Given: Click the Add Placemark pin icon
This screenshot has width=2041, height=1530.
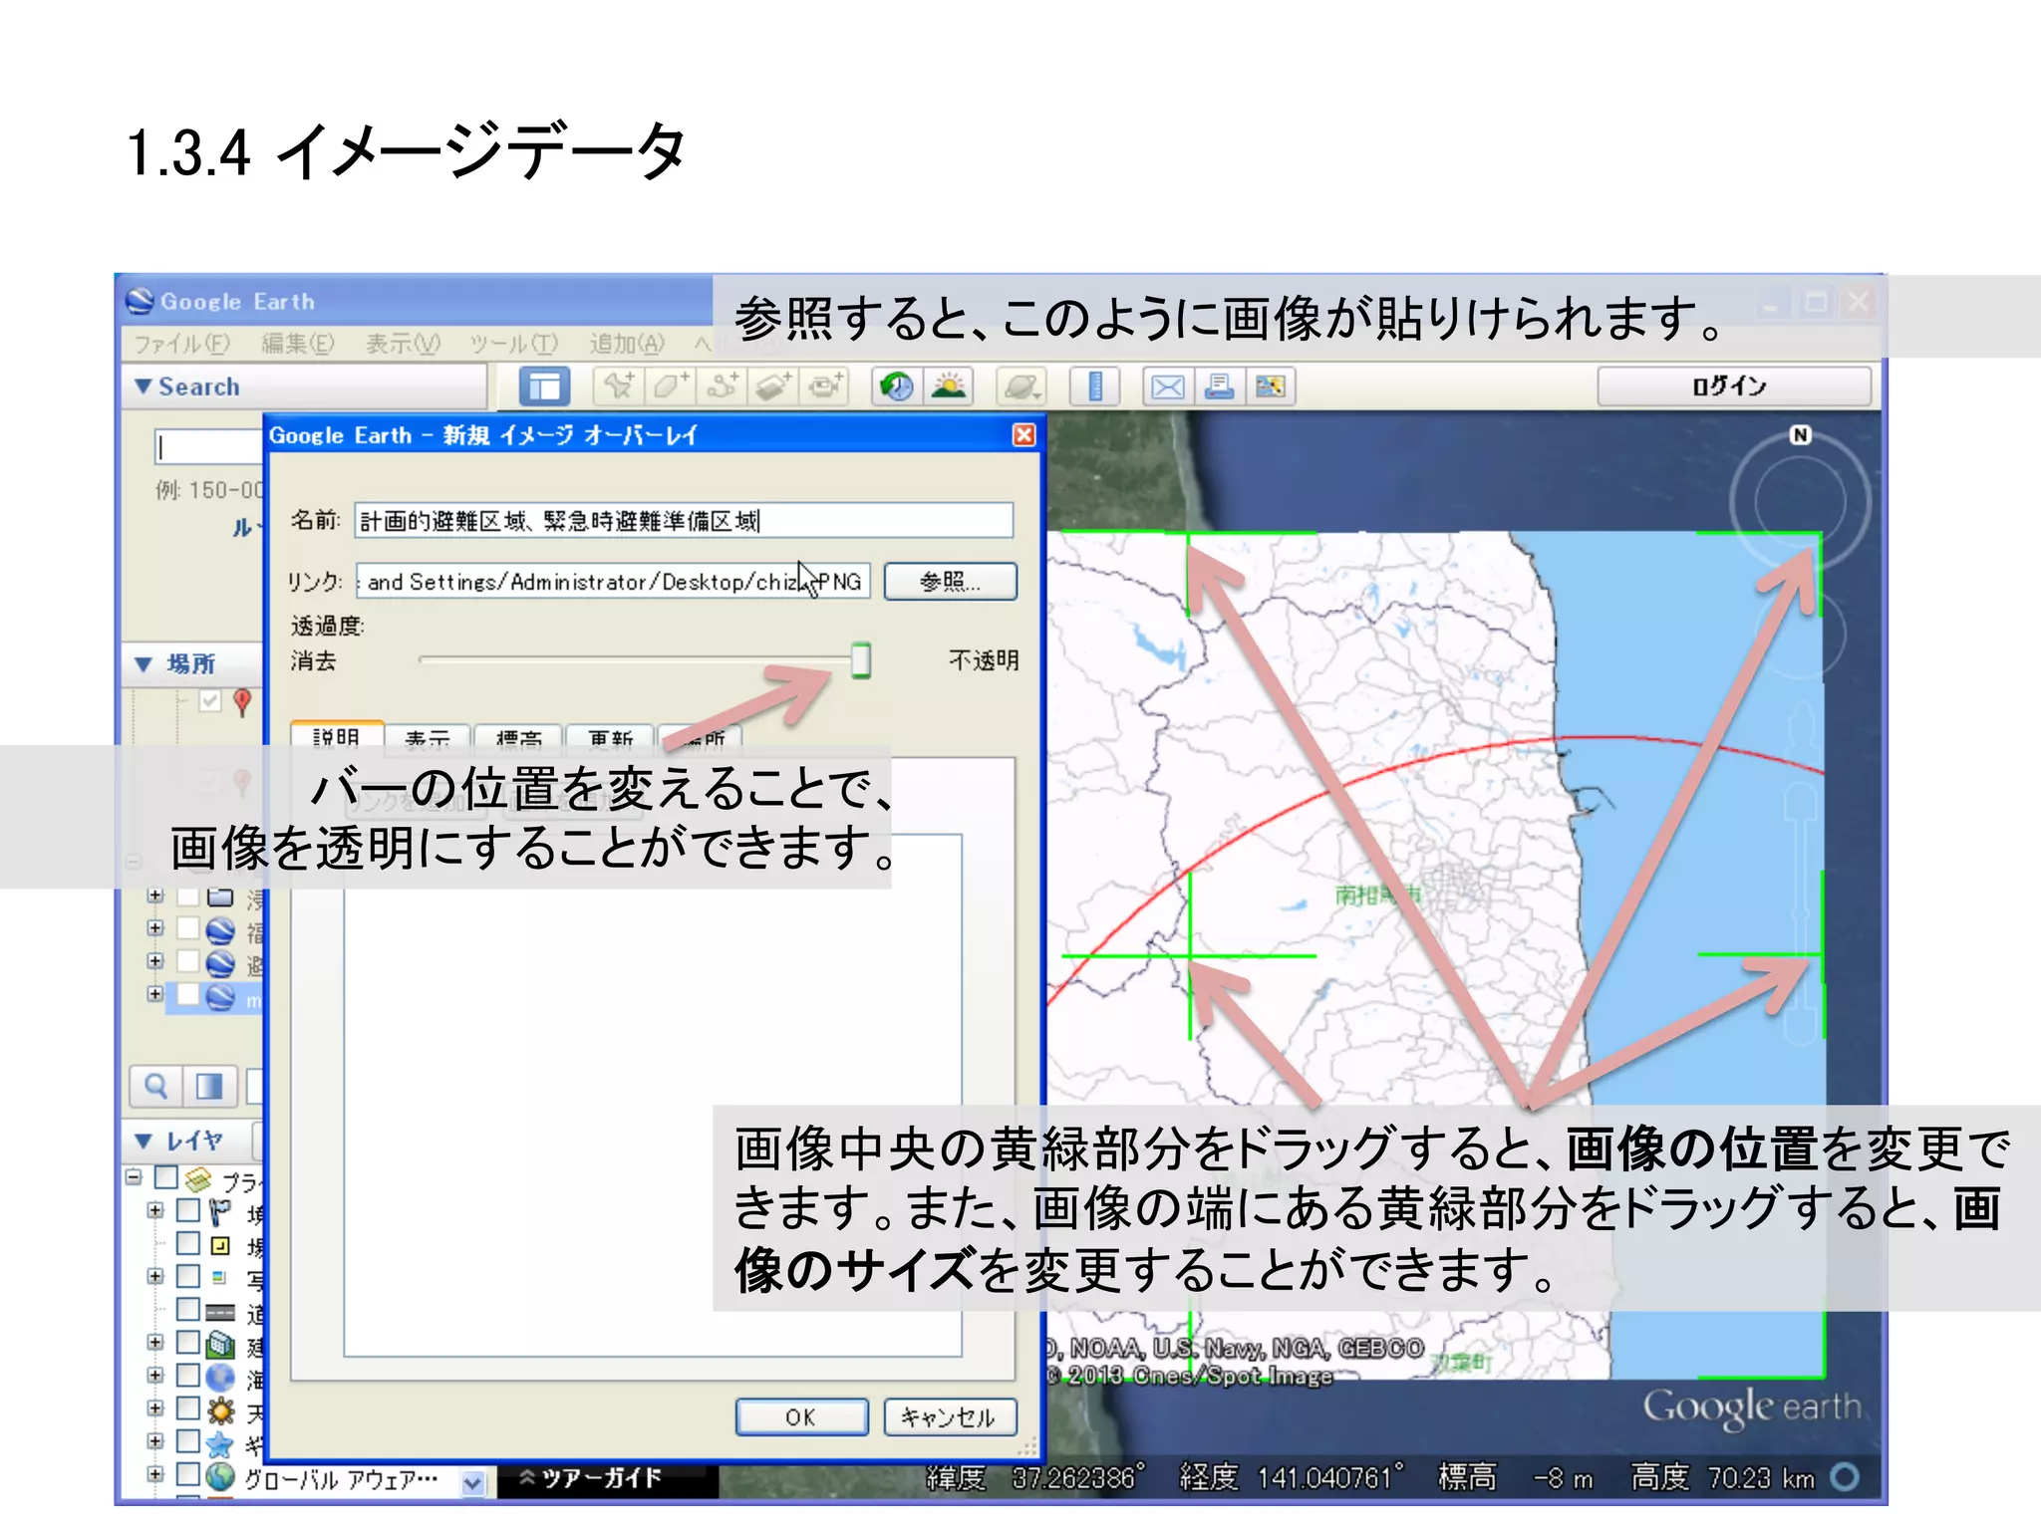Looking at the screenshot, I should [x=618, y=386].
